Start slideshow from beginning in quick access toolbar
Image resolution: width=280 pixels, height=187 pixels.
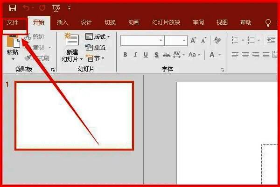click(x=56, y=8)
